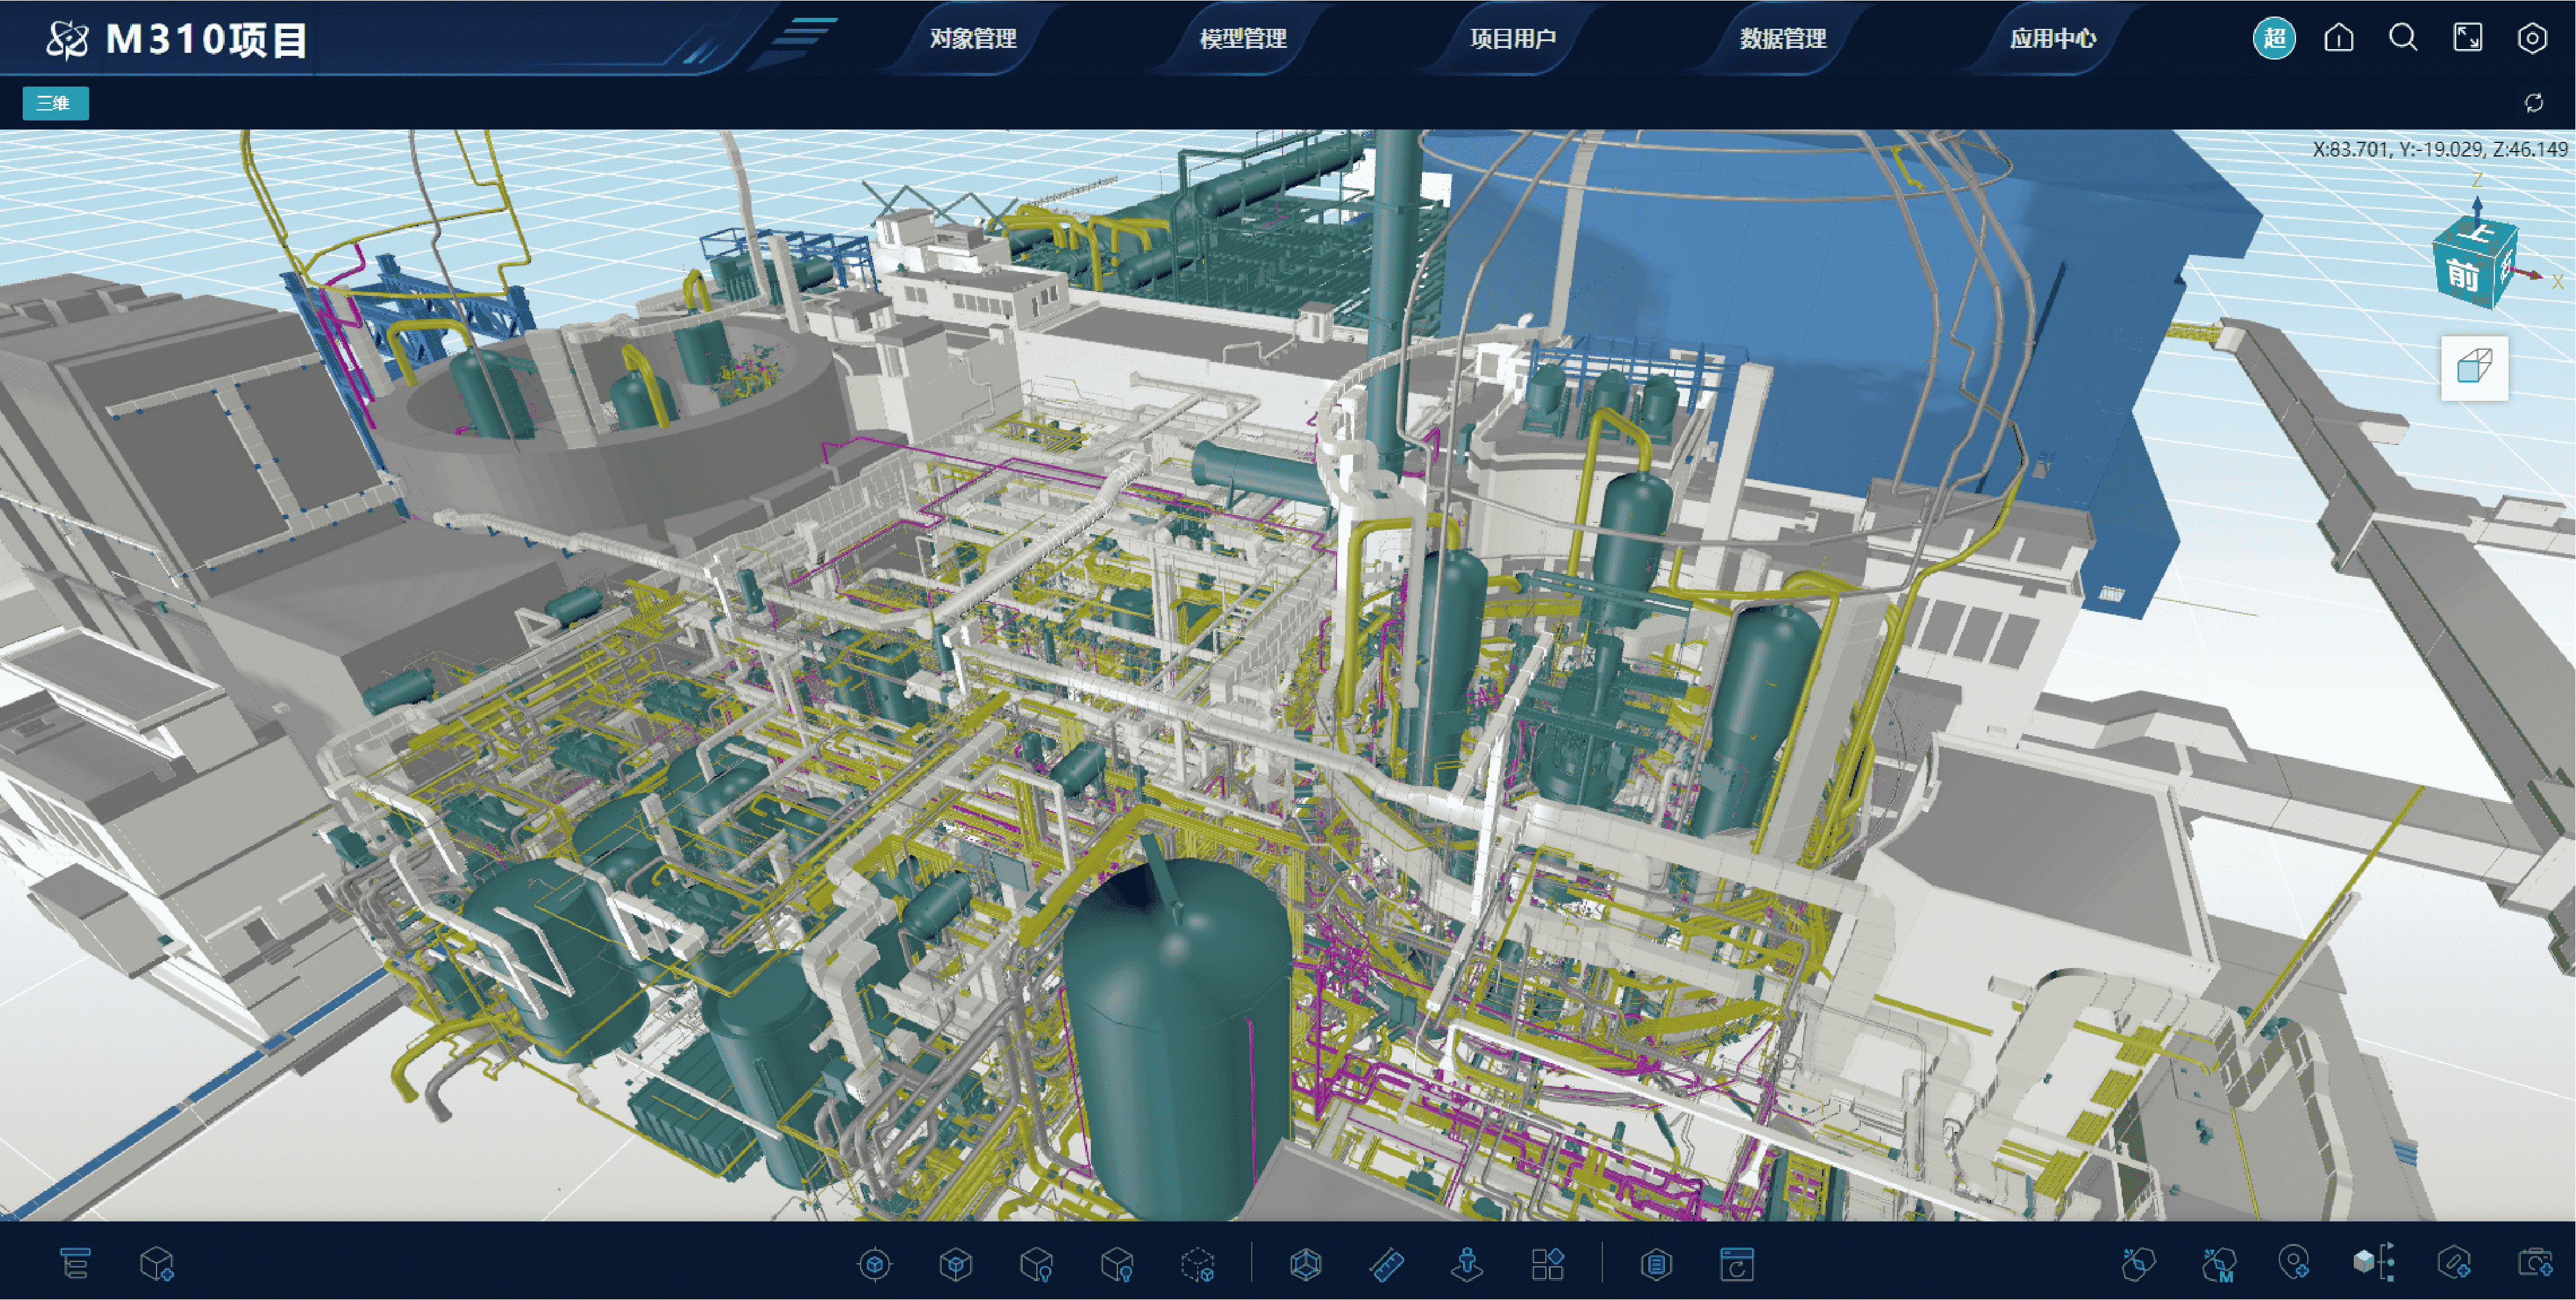Click the add-model cube icon with plus
Viewport: 2576px width, 1300px height.
pos(157,1264)
